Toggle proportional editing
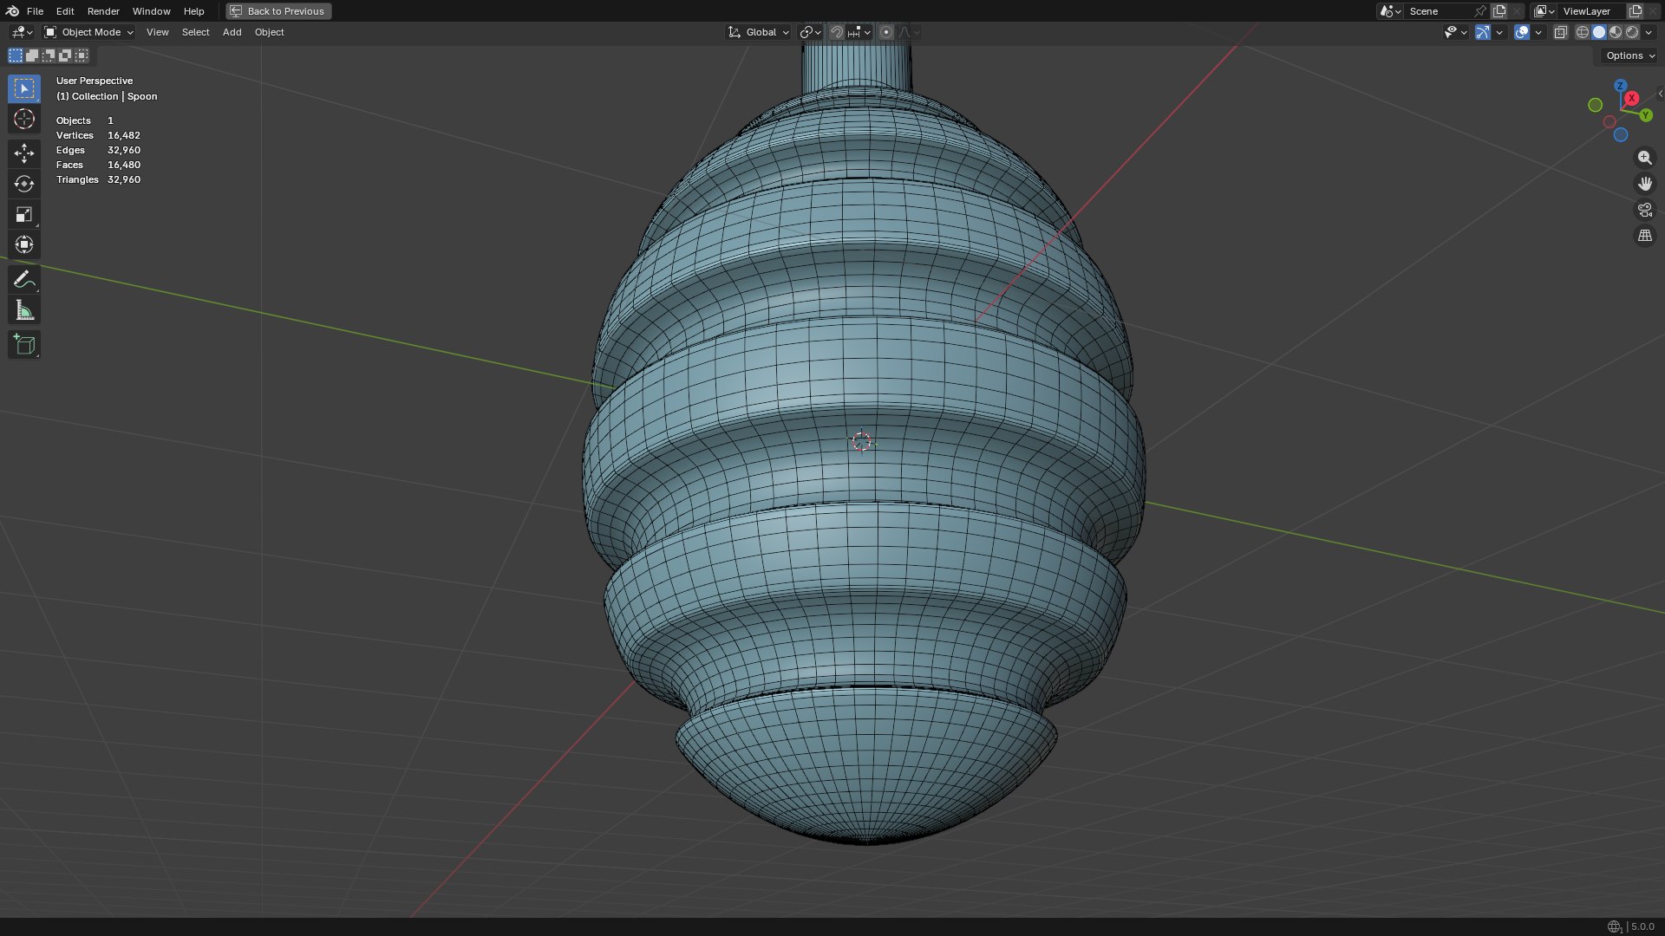The image size is (1665, 936). click(886, 32)
